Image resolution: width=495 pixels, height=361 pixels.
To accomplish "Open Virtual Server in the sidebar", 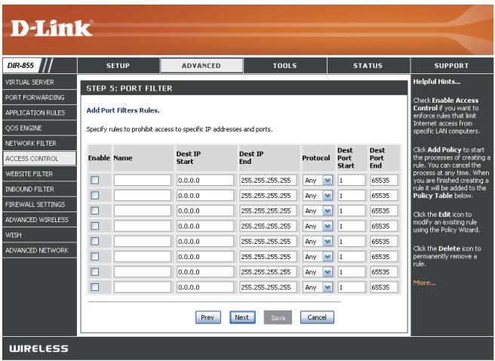I will point(39,82).
